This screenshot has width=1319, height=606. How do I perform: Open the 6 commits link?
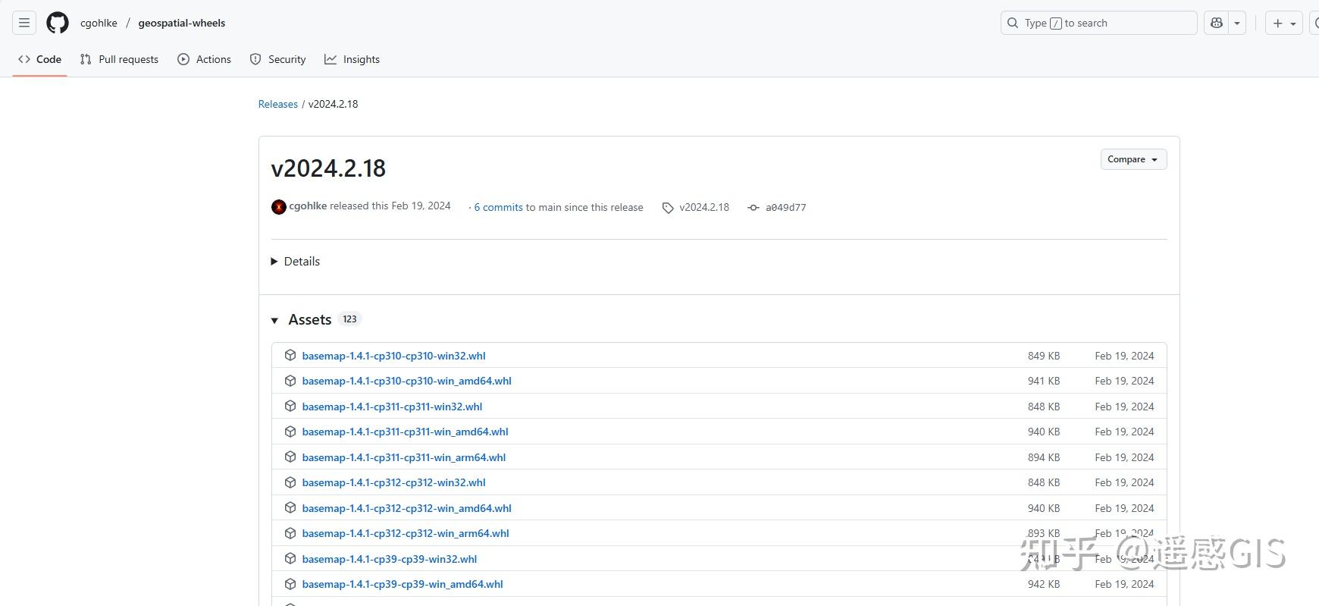coord(499,207)
